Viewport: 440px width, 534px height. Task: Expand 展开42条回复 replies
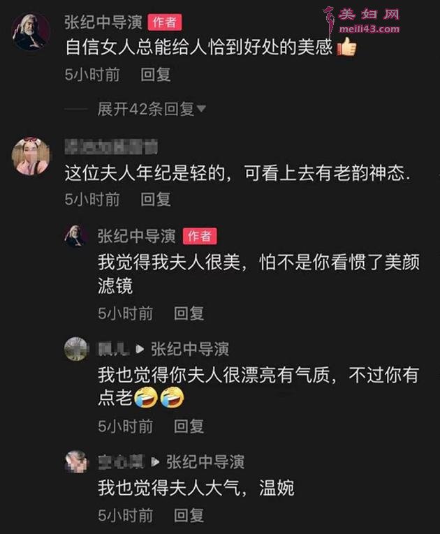coord(145,109)
